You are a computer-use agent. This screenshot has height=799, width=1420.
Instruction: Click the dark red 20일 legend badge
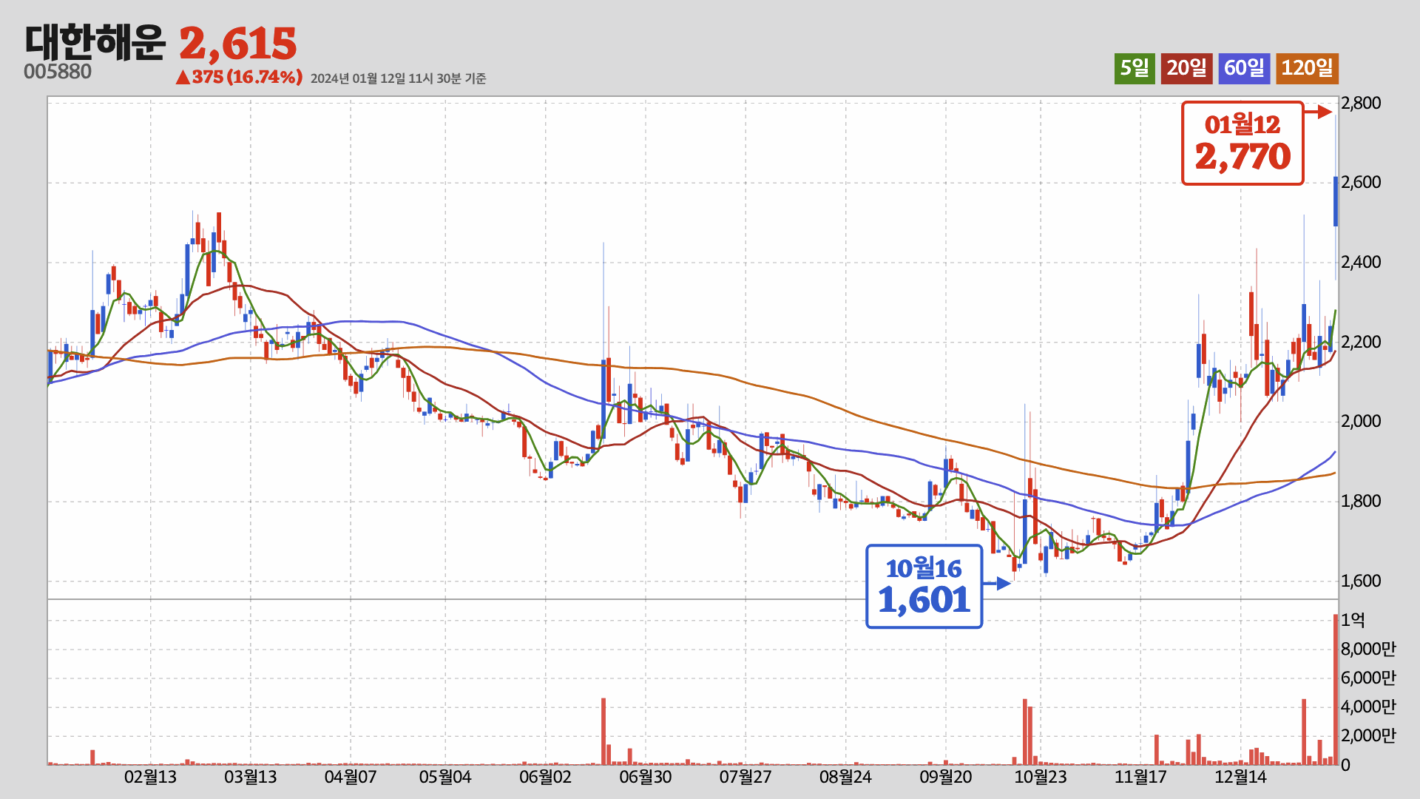pos(1186,69)
